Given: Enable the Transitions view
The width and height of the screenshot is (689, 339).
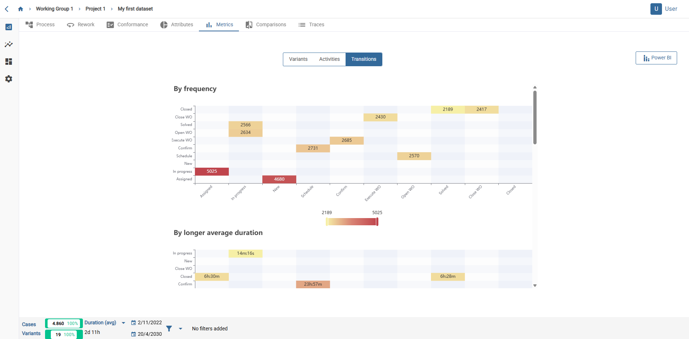Looking at the screenshot, I should 364,59.
